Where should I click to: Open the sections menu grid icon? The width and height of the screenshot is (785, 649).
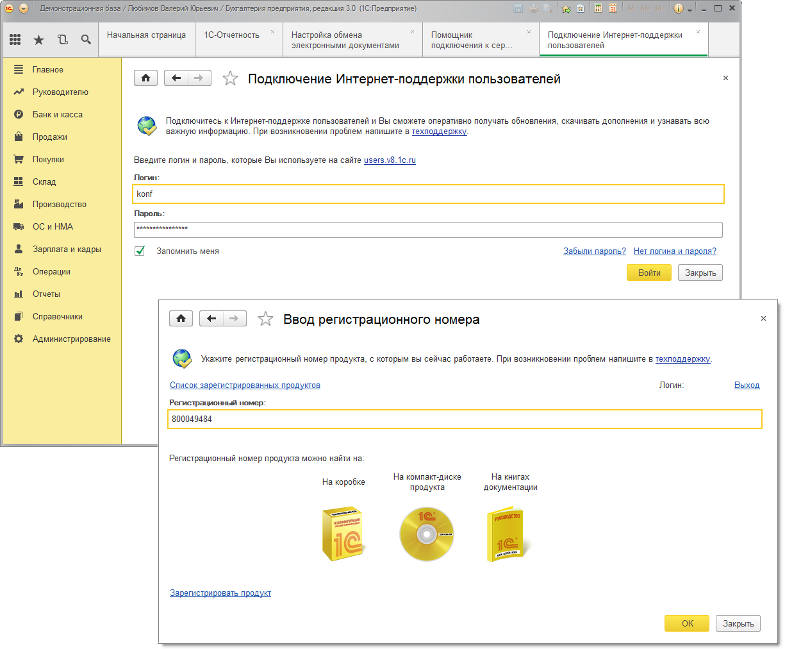point(15,40)
